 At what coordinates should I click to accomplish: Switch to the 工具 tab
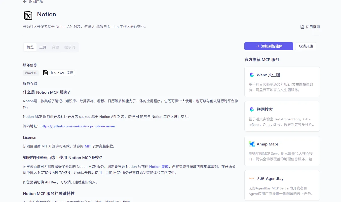pyautogui.click(x=43, y=47)
